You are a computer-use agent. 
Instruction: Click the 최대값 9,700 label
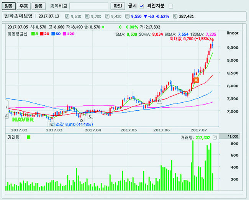[190, 39]
